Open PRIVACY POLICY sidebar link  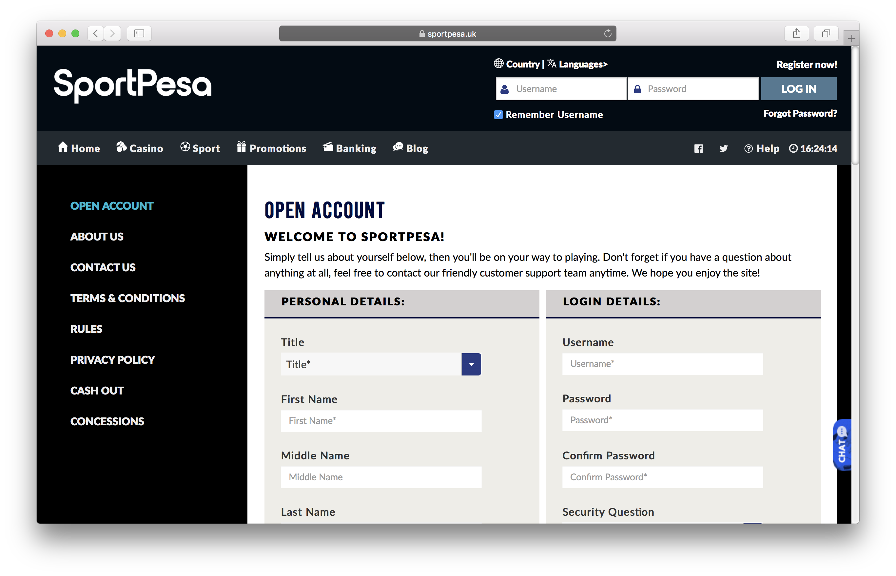coord(113,360)
